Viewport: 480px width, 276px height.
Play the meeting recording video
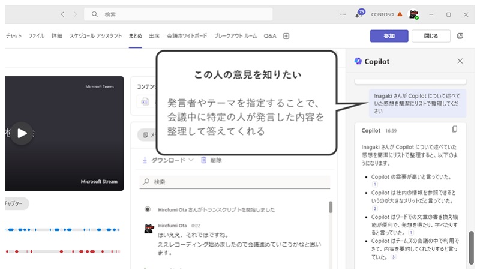[x=22, y=133]
